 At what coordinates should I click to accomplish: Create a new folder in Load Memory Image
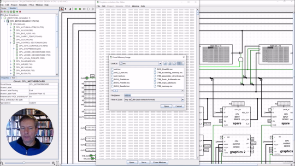pyautogui.click(x=174, y=64)
